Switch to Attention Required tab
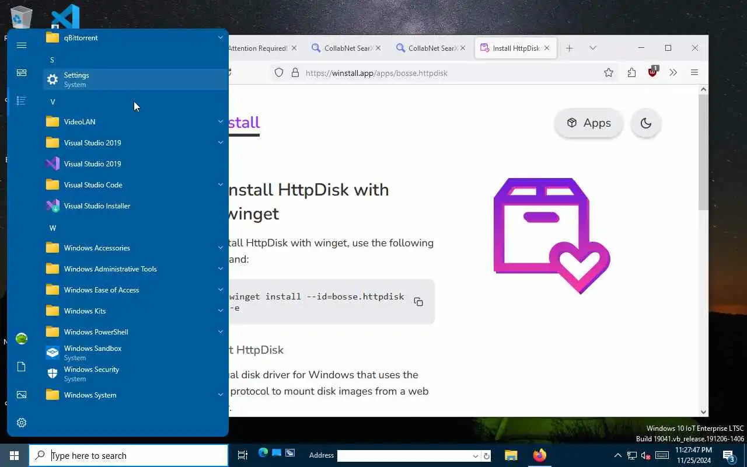 pyautogui.click(x=257, y=48)
